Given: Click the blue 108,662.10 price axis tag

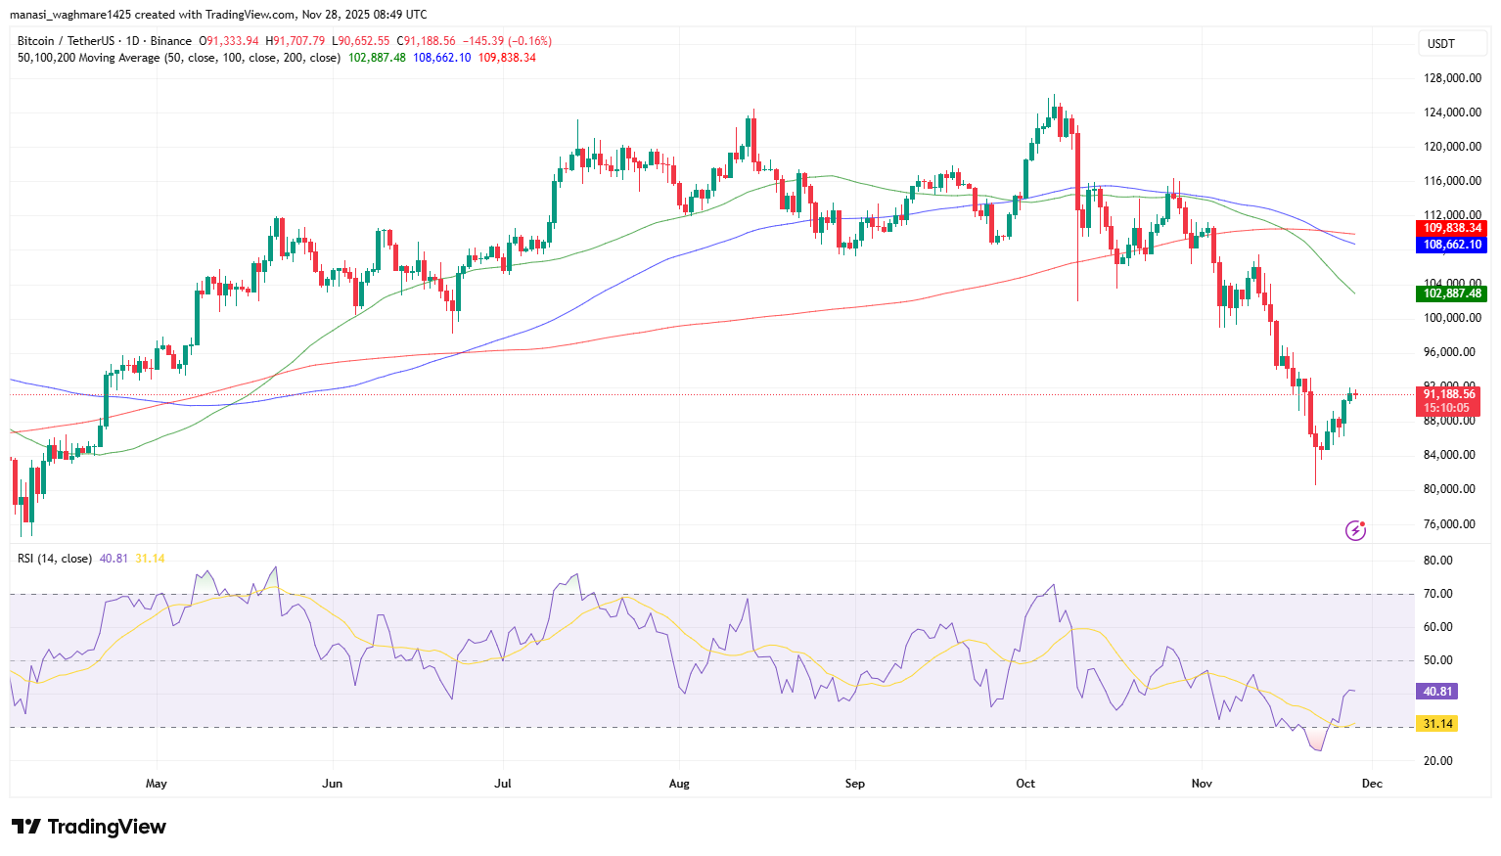Looking at the screenshot, I should coord(1451,245).
